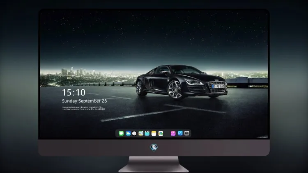
Task: Open the Photos gallery app in the dock
Action: [161, 133]
